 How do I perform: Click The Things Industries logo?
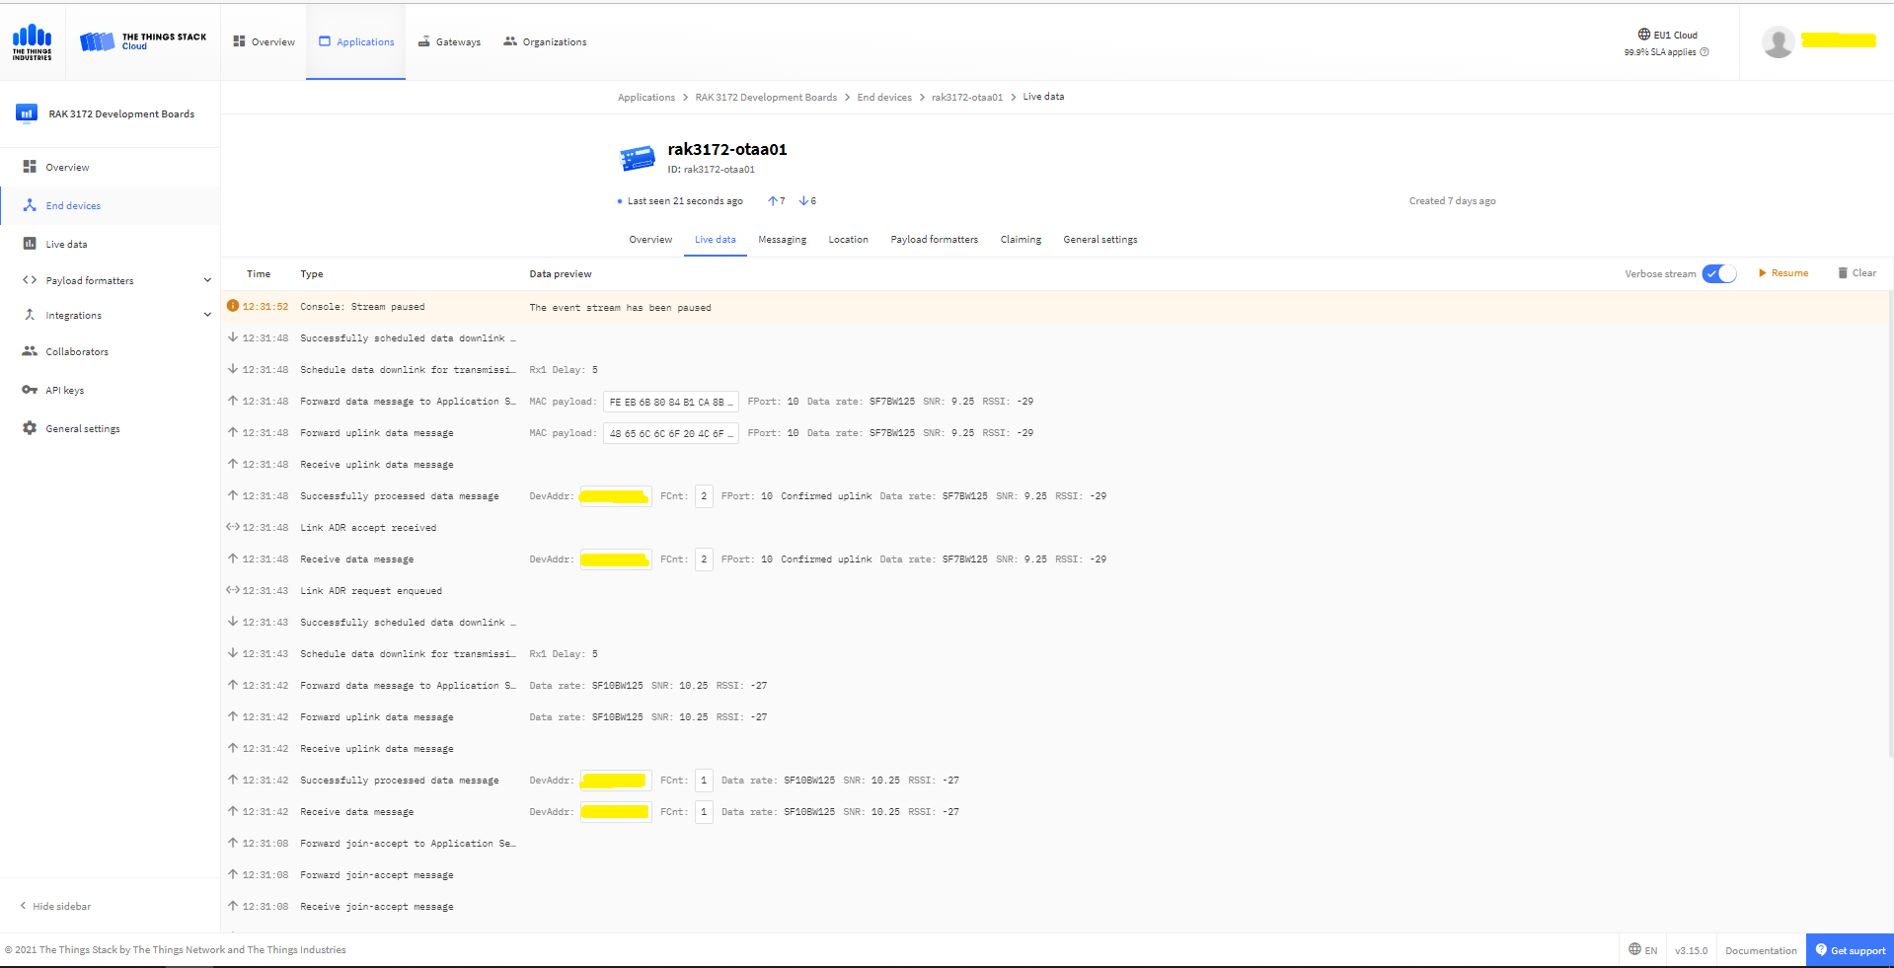coord(33,41)
